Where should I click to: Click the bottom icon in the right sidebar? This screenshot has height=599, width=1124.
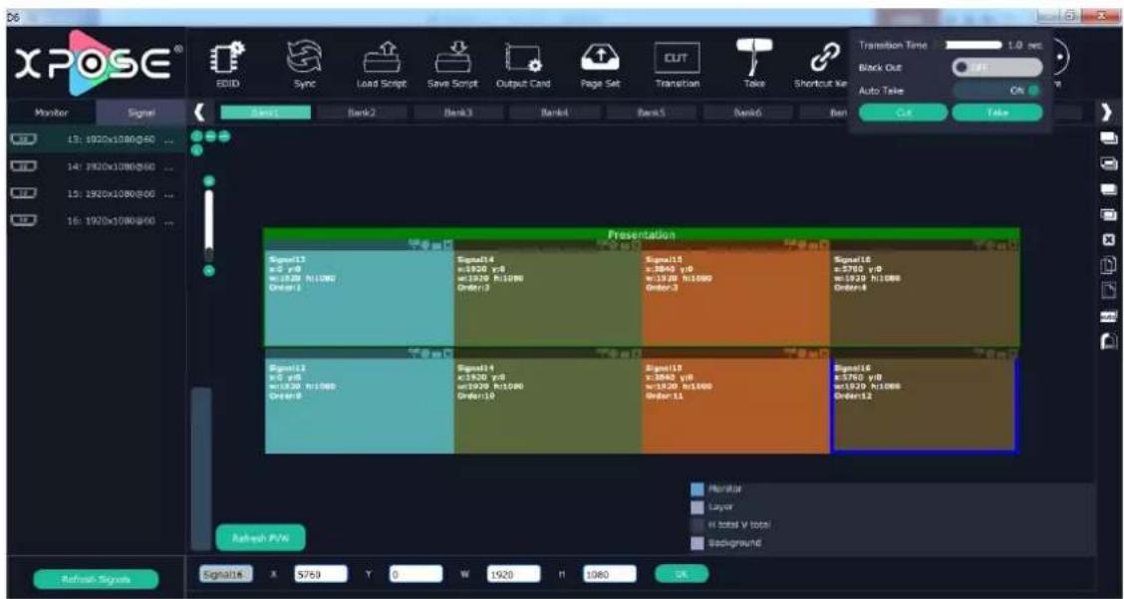click(1109, 342)
